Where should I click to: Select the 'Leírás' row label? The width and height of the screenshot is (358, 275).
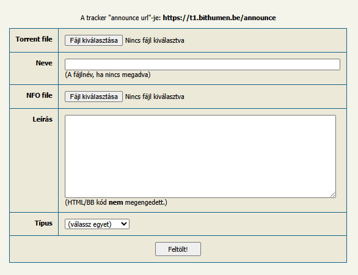click(43, 119)
